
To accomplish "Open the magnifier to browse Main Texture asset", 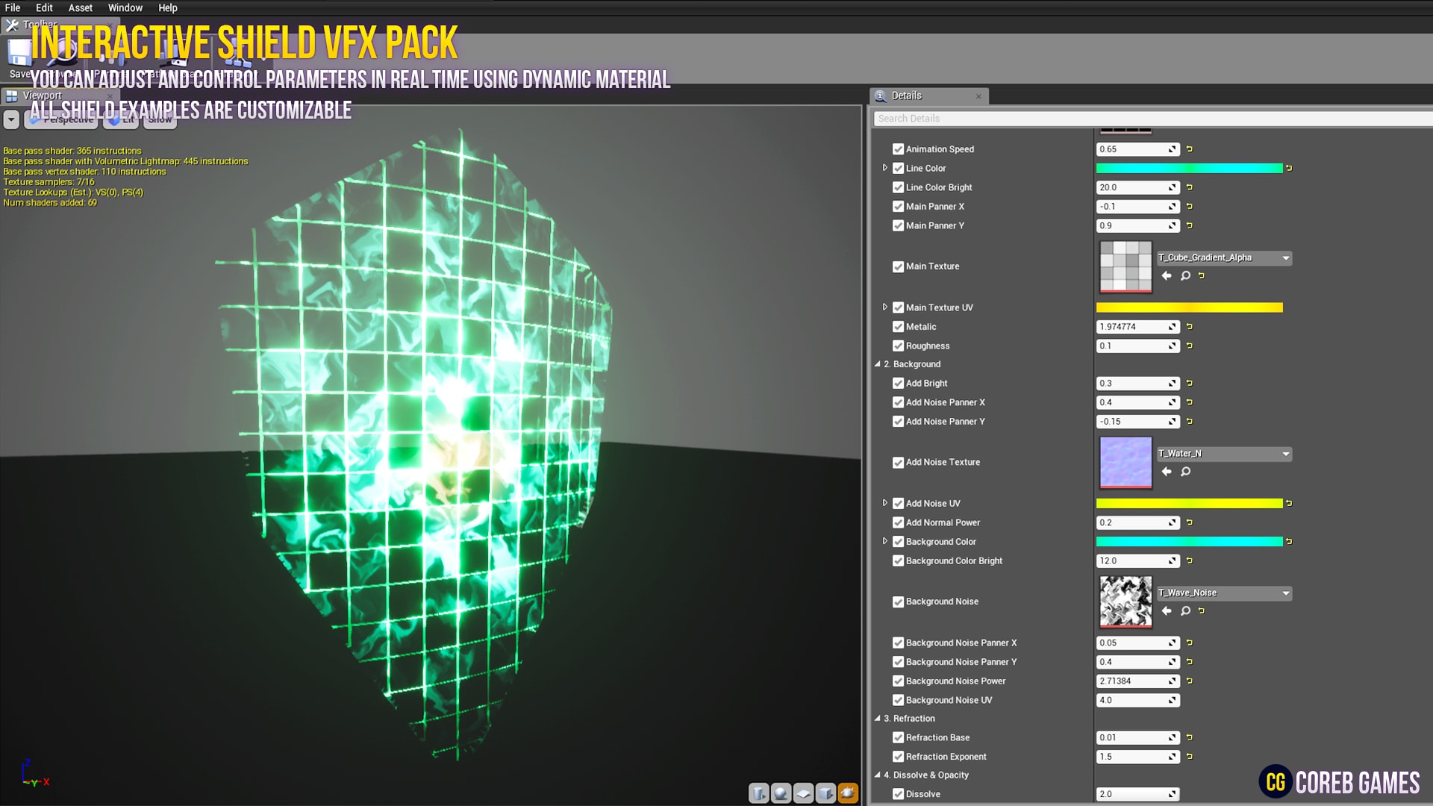I will (1184, 275).
